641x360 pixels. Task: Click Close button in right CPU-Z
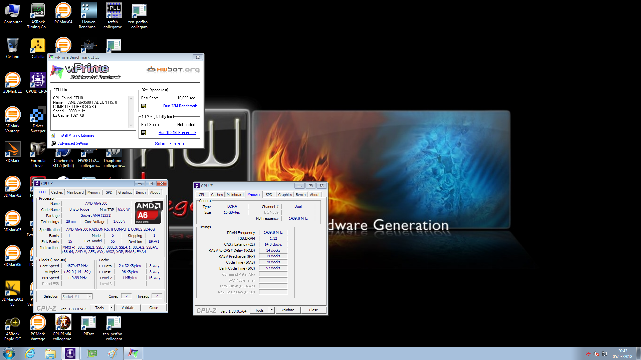click(313, 310)
